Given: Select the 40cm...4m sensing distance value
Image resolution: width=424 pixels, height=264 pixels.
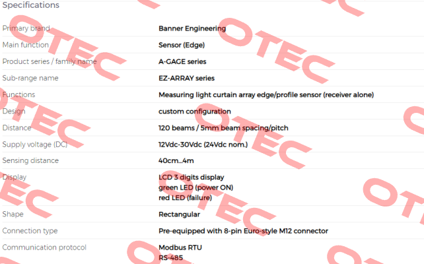Looking at the screenshot, I should coord(176,161).
